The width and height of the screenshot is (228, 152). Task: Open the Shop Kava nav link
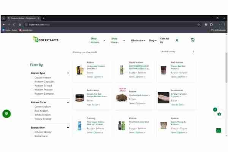[115, 40]
